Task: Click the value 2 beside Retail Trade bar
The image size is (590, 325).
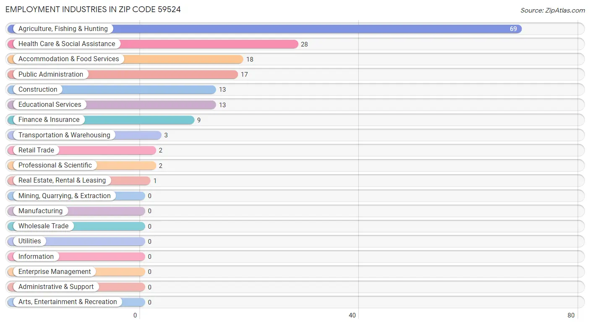Action: [161, 150]
